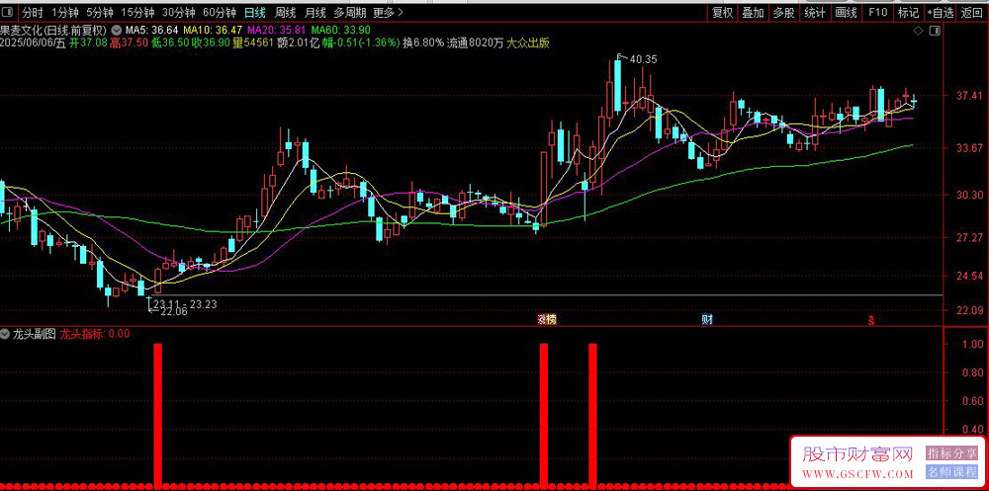Switch to the 月线 monthly tab

pyautogui.click(x=315, y=12)
